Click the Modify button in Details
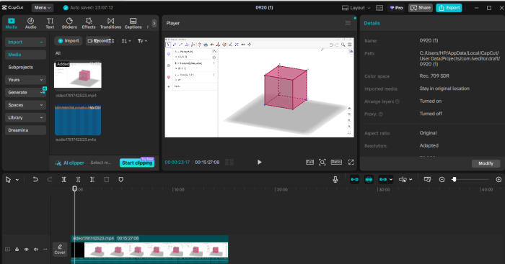 (486, 163)
